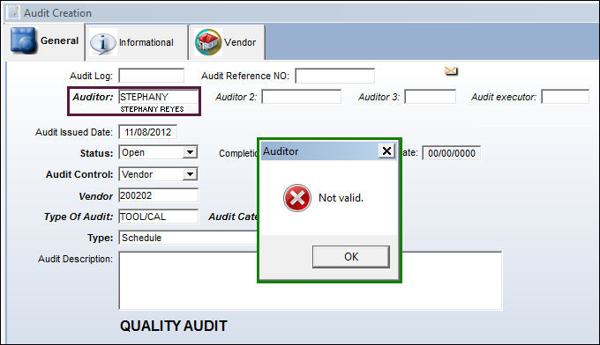Click the Audit executor input field
Screen dimensions: 600x345
pyautogui.click(x=566, y=97)
